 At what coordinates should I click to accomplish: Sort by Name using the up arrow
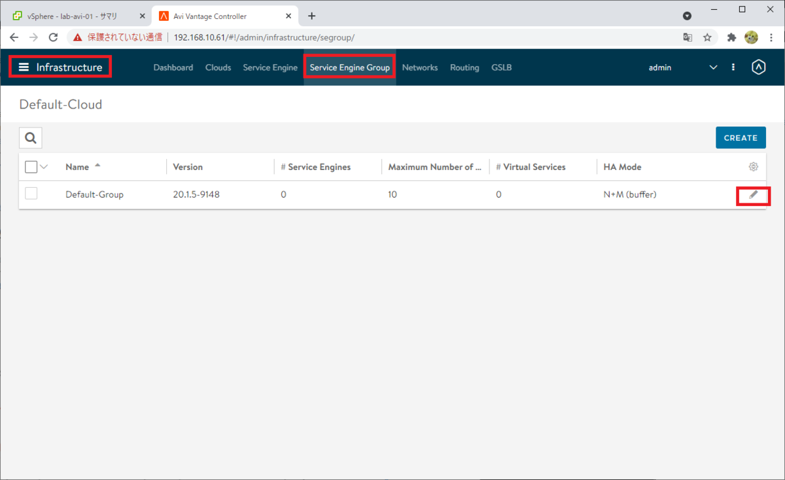(x=97, y=165)
